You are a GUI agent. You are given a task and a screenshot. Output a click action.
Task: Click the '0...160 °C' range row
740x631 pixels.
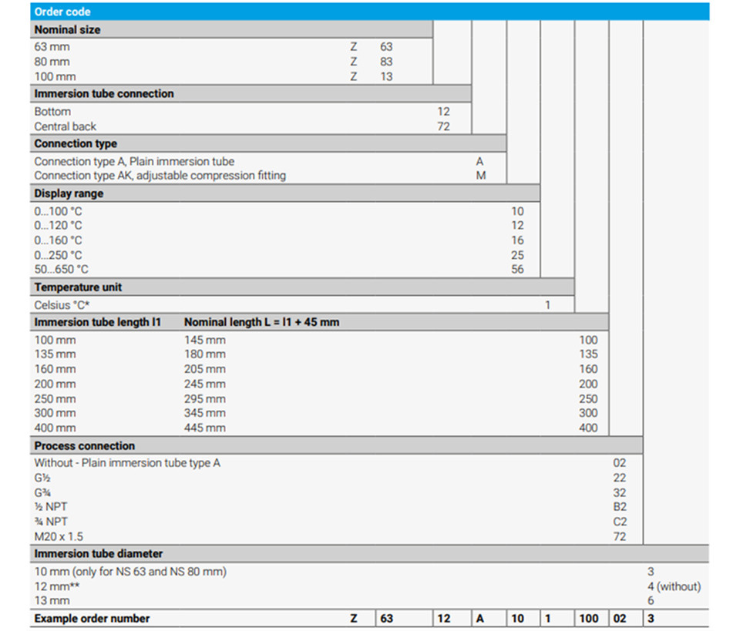(x=58, y=240)
